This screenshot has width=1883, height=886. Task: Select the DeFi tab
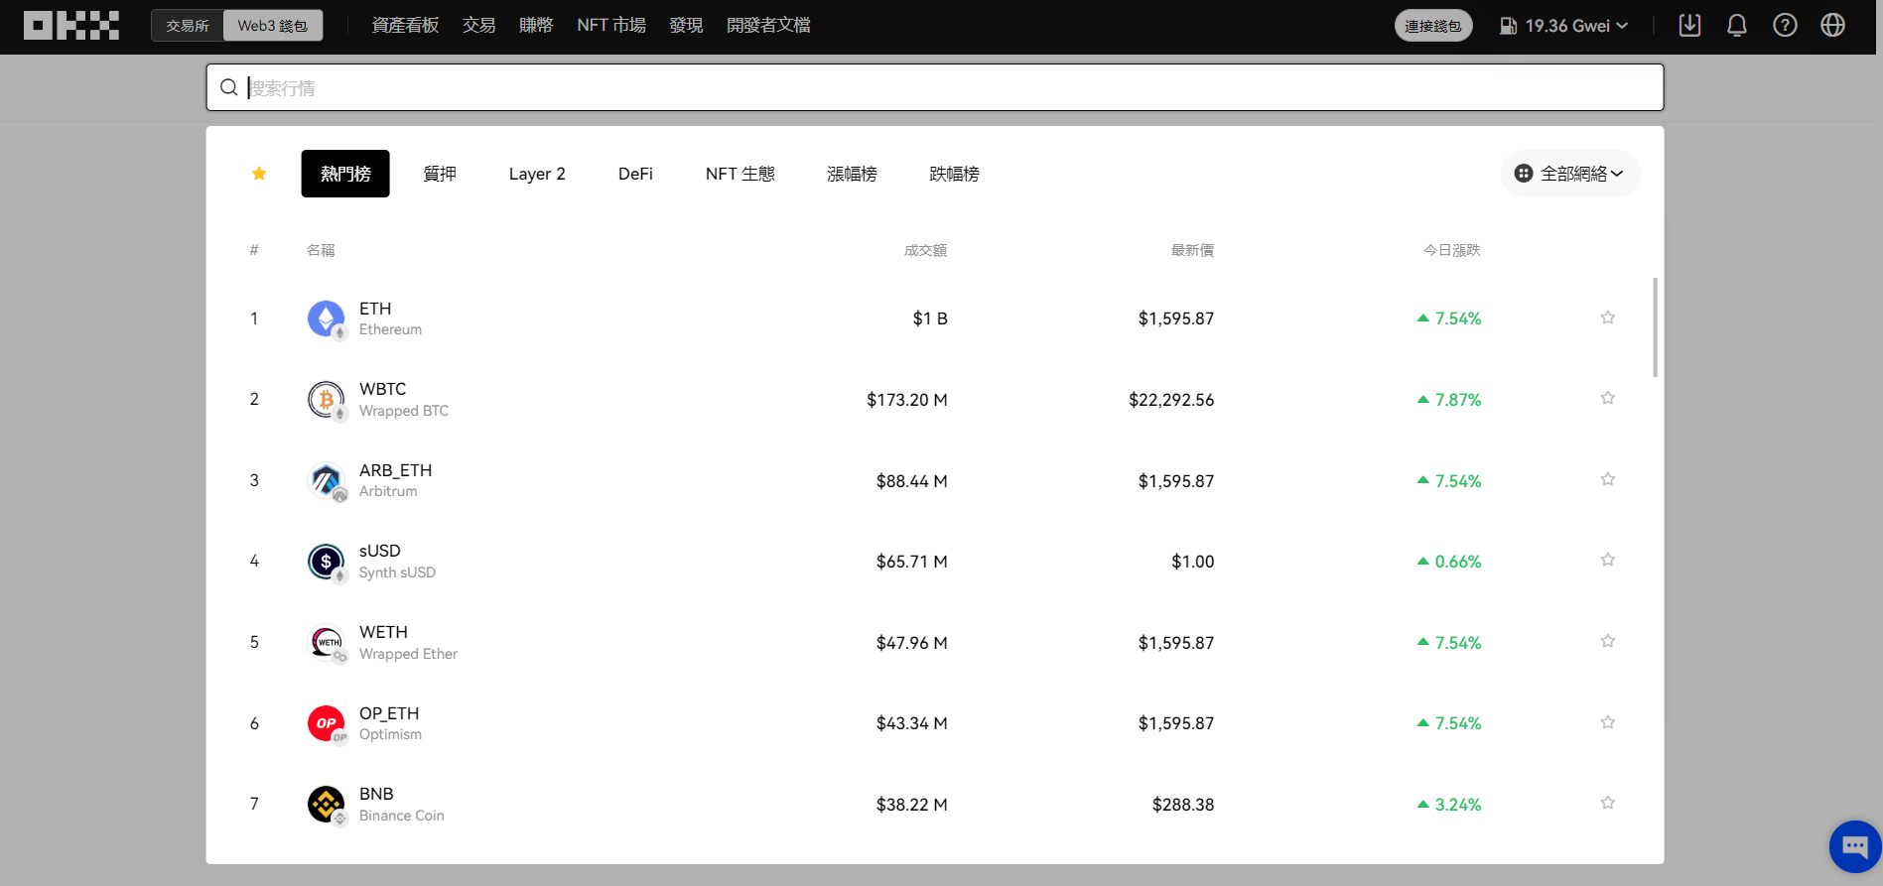click(635, 174)
